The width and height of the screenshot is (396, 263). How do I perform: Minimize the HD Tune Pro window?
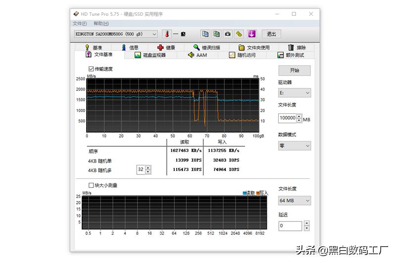(277, 14)
